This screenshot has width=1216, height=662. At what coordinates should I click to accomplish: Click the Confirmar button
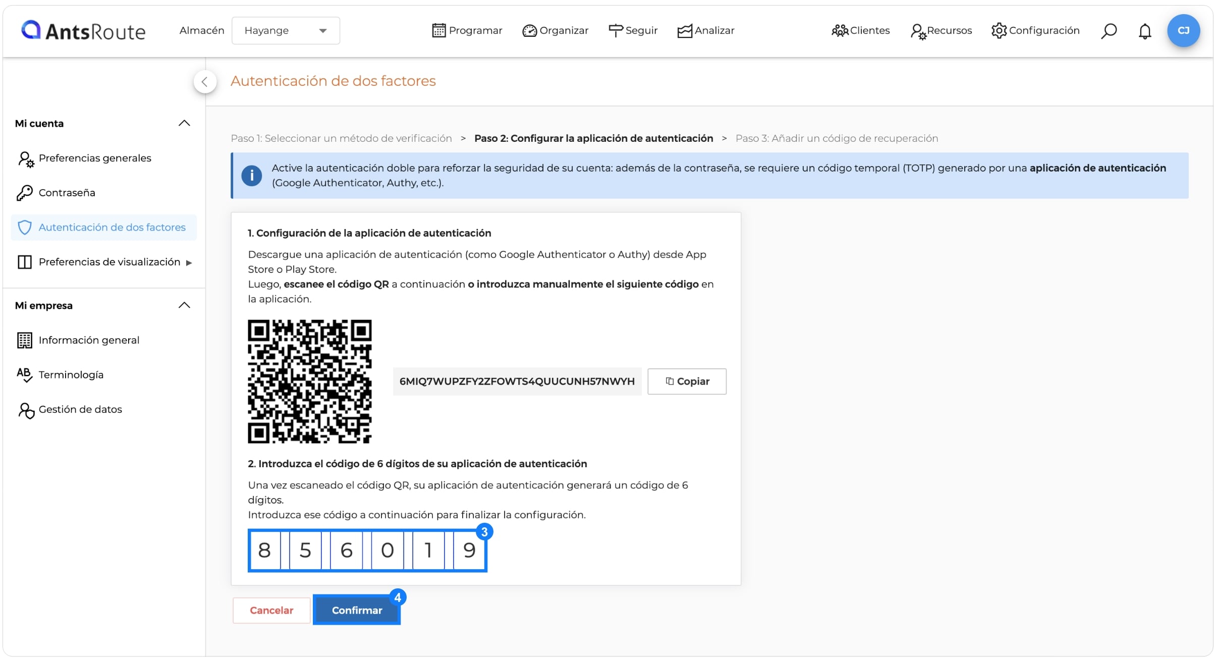(x=356, y=610)
